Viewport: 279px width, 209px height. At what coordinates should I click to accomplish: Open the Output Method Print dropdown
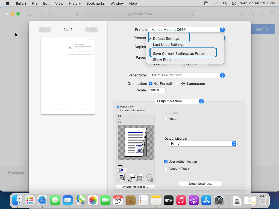[202, 144]
